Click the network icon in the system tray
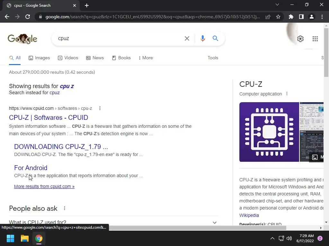 pos(281,238)
